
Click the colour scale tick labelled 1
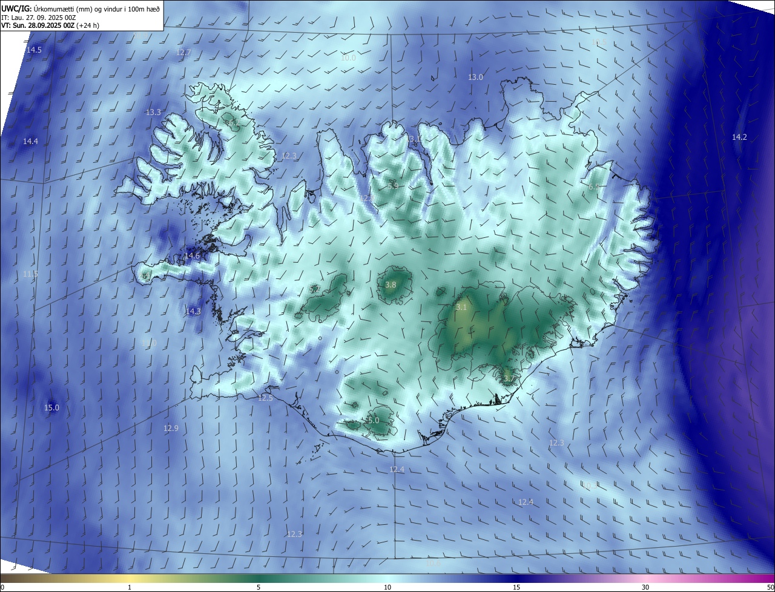(x=130, y=587)
